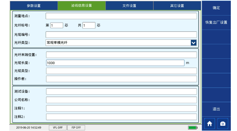
Task: Click the 光纤标号 label
Action: point(22,25)
